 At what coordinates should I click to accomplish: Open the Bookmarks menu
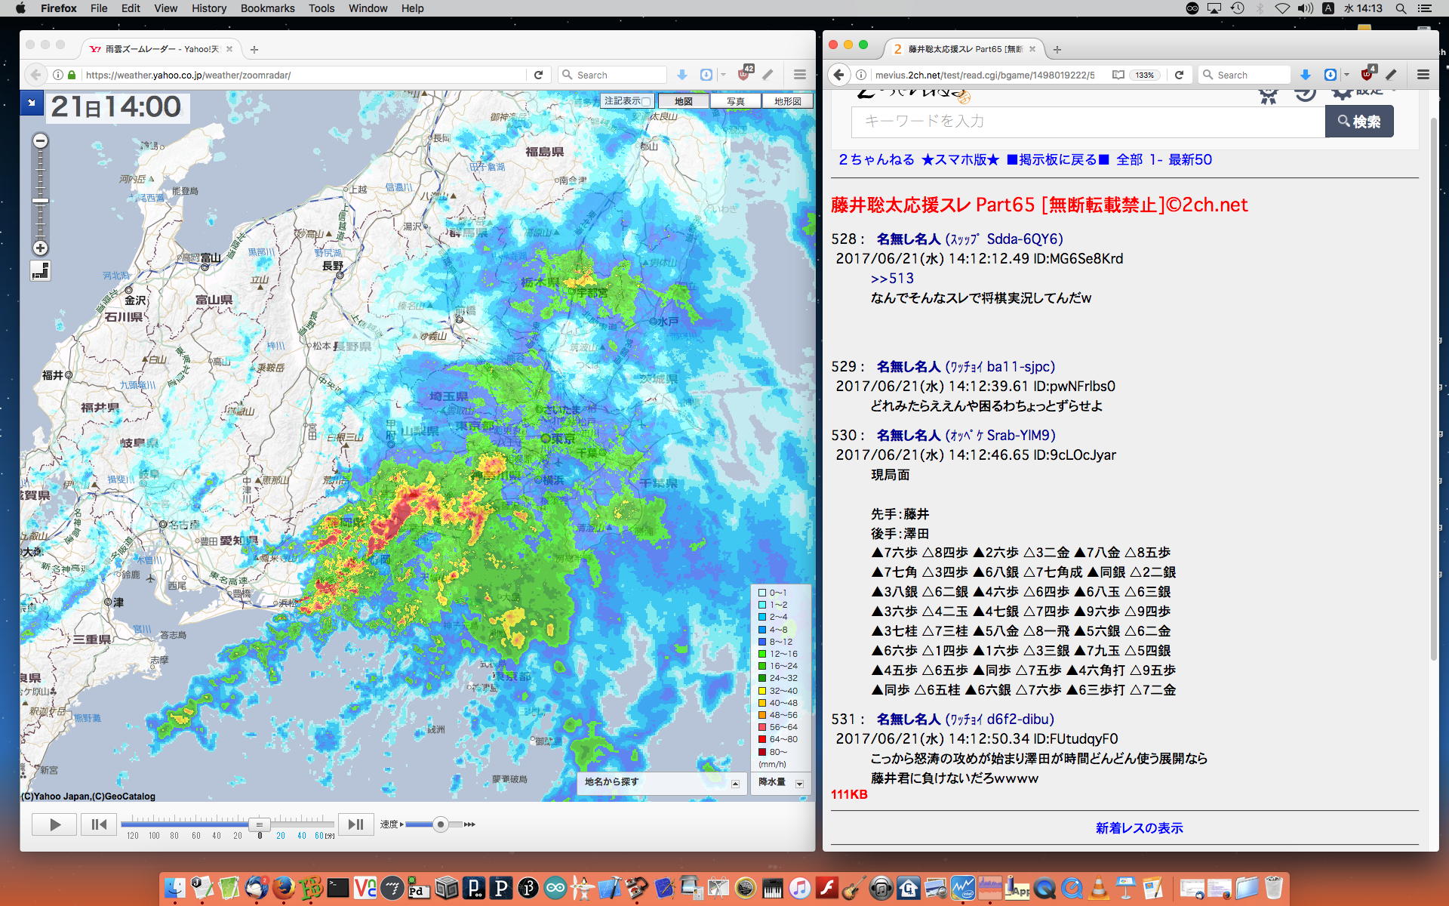[267, 8]
